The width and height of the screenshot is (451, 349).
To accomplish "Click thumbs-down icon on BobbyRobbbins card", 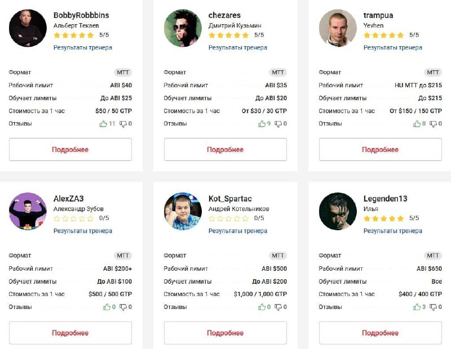I will coord(123,124).
